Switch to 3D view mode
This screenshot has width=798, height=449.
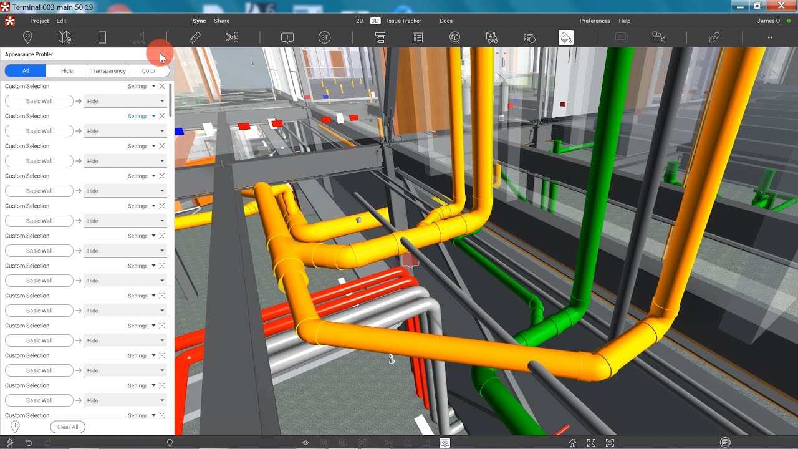(375, 21)
